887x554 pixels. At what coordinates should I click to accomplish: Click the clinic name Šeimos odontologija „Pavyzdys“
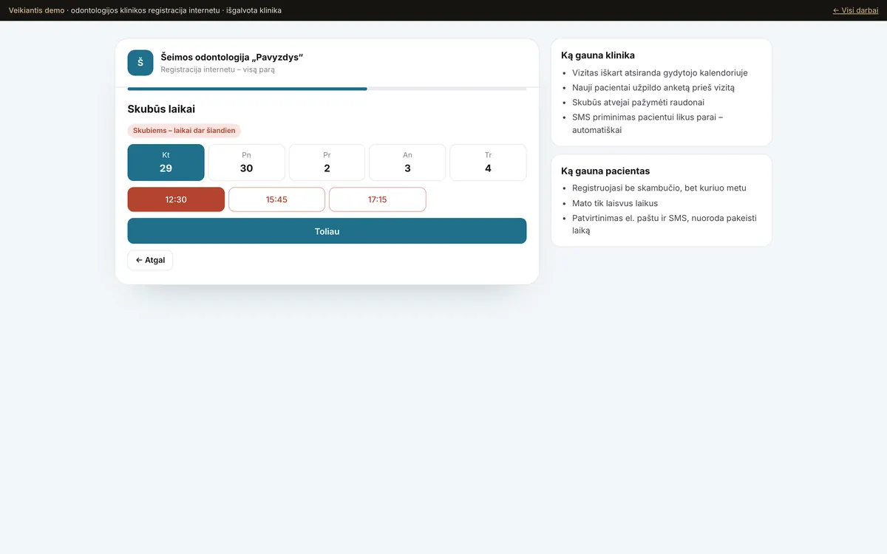coord(231,57)
